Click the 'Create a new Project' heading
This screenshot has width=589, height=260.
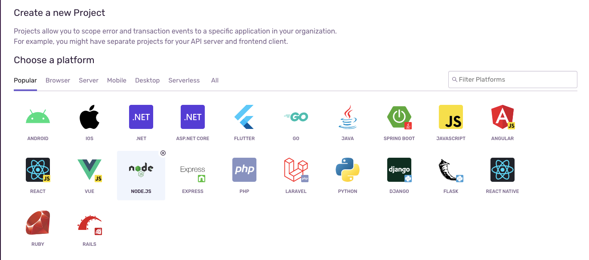coord(59,12)
